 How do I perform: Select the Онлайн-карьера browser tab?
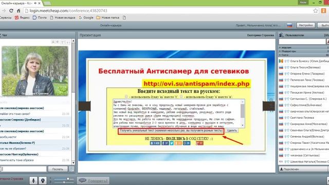point(21,3)
